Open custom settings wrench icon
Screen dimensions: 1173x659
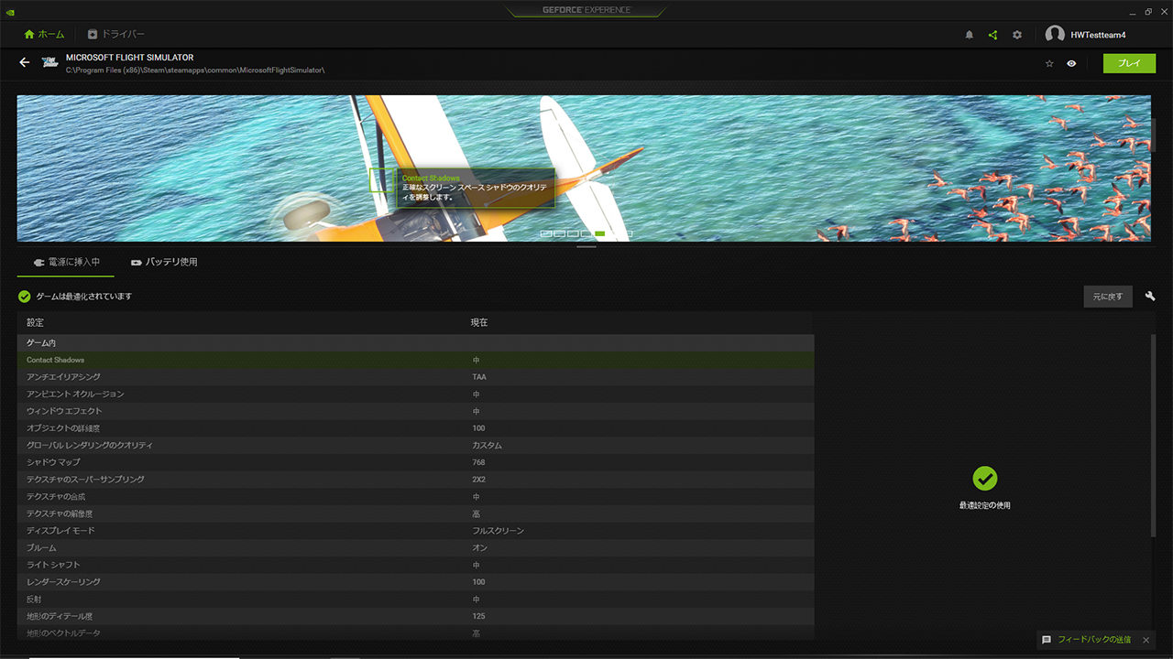[x=1150, y=297]
